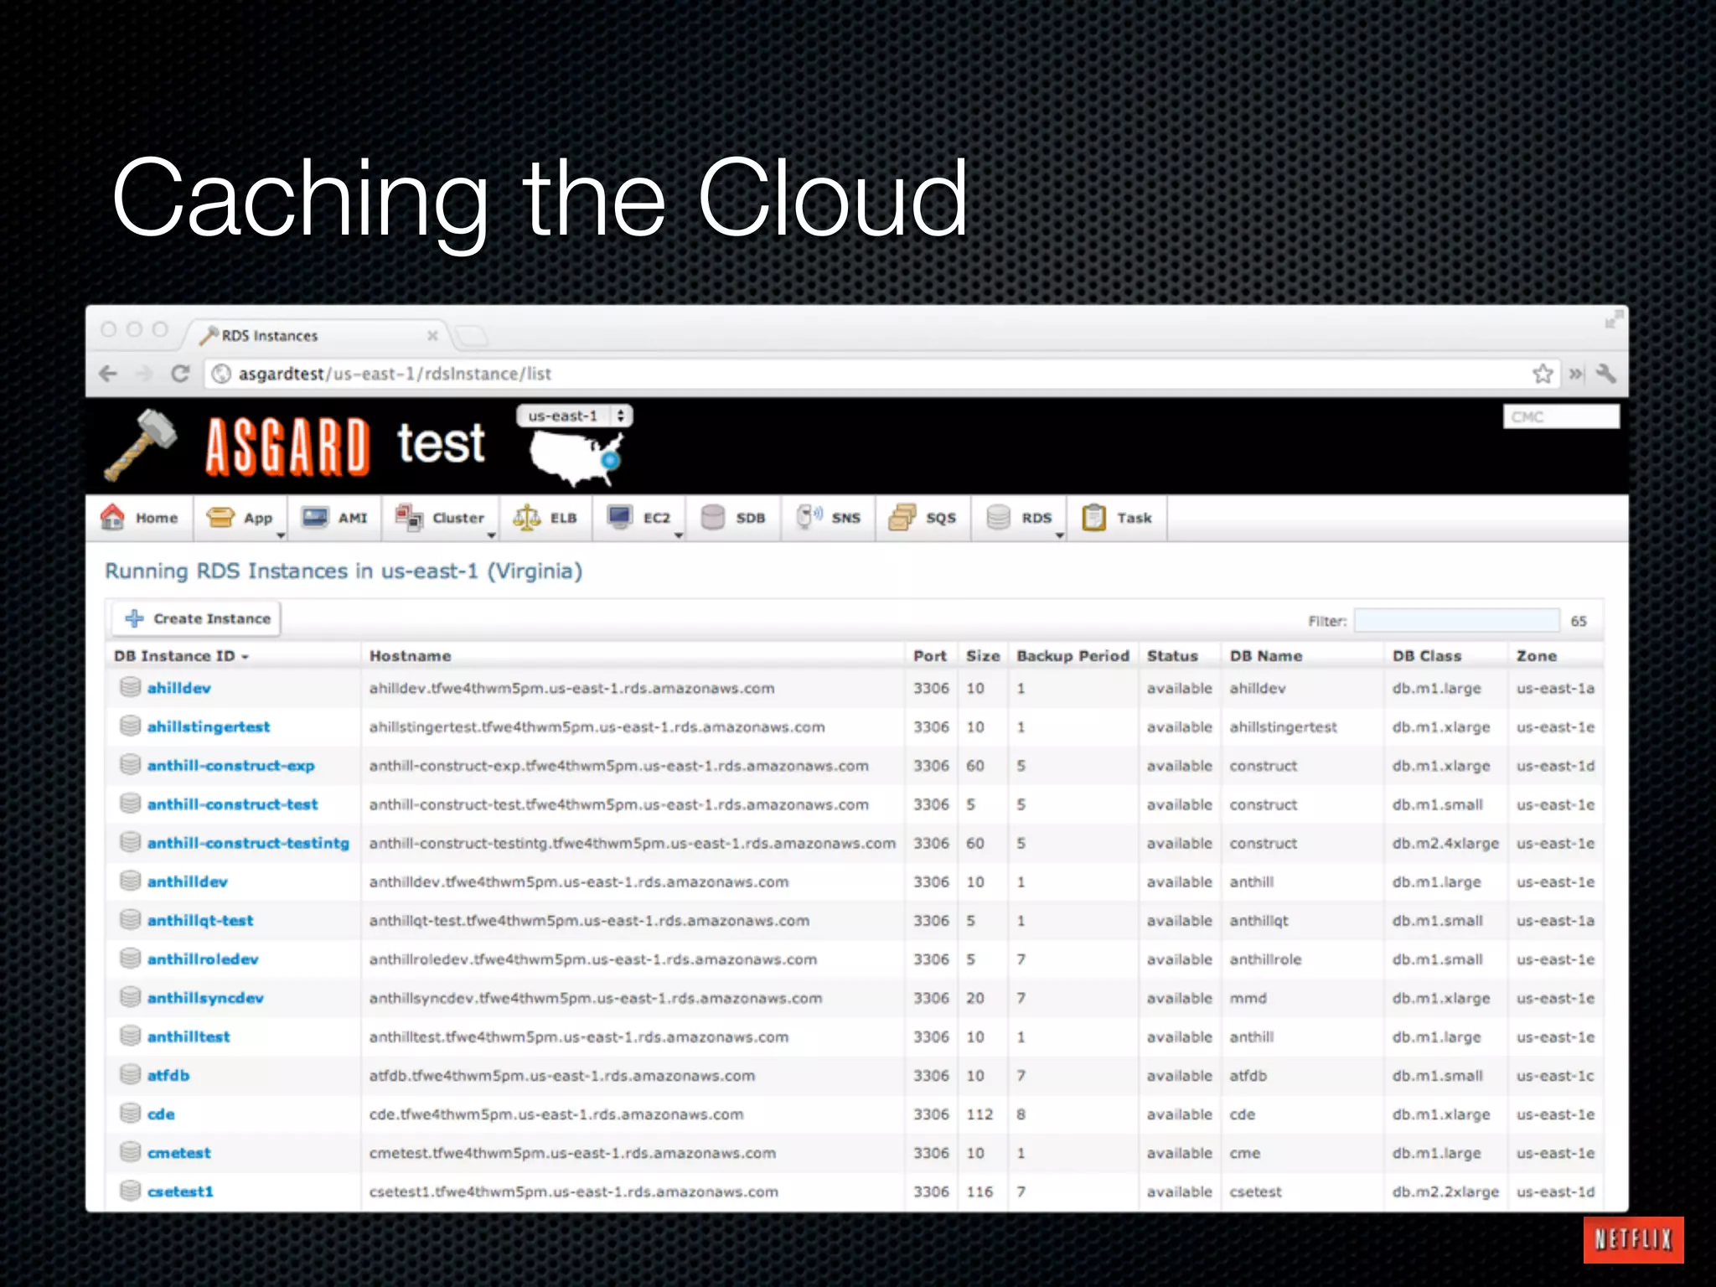Sort by DB Instance ID column header

pyautogui.click(x=182, y=656)
